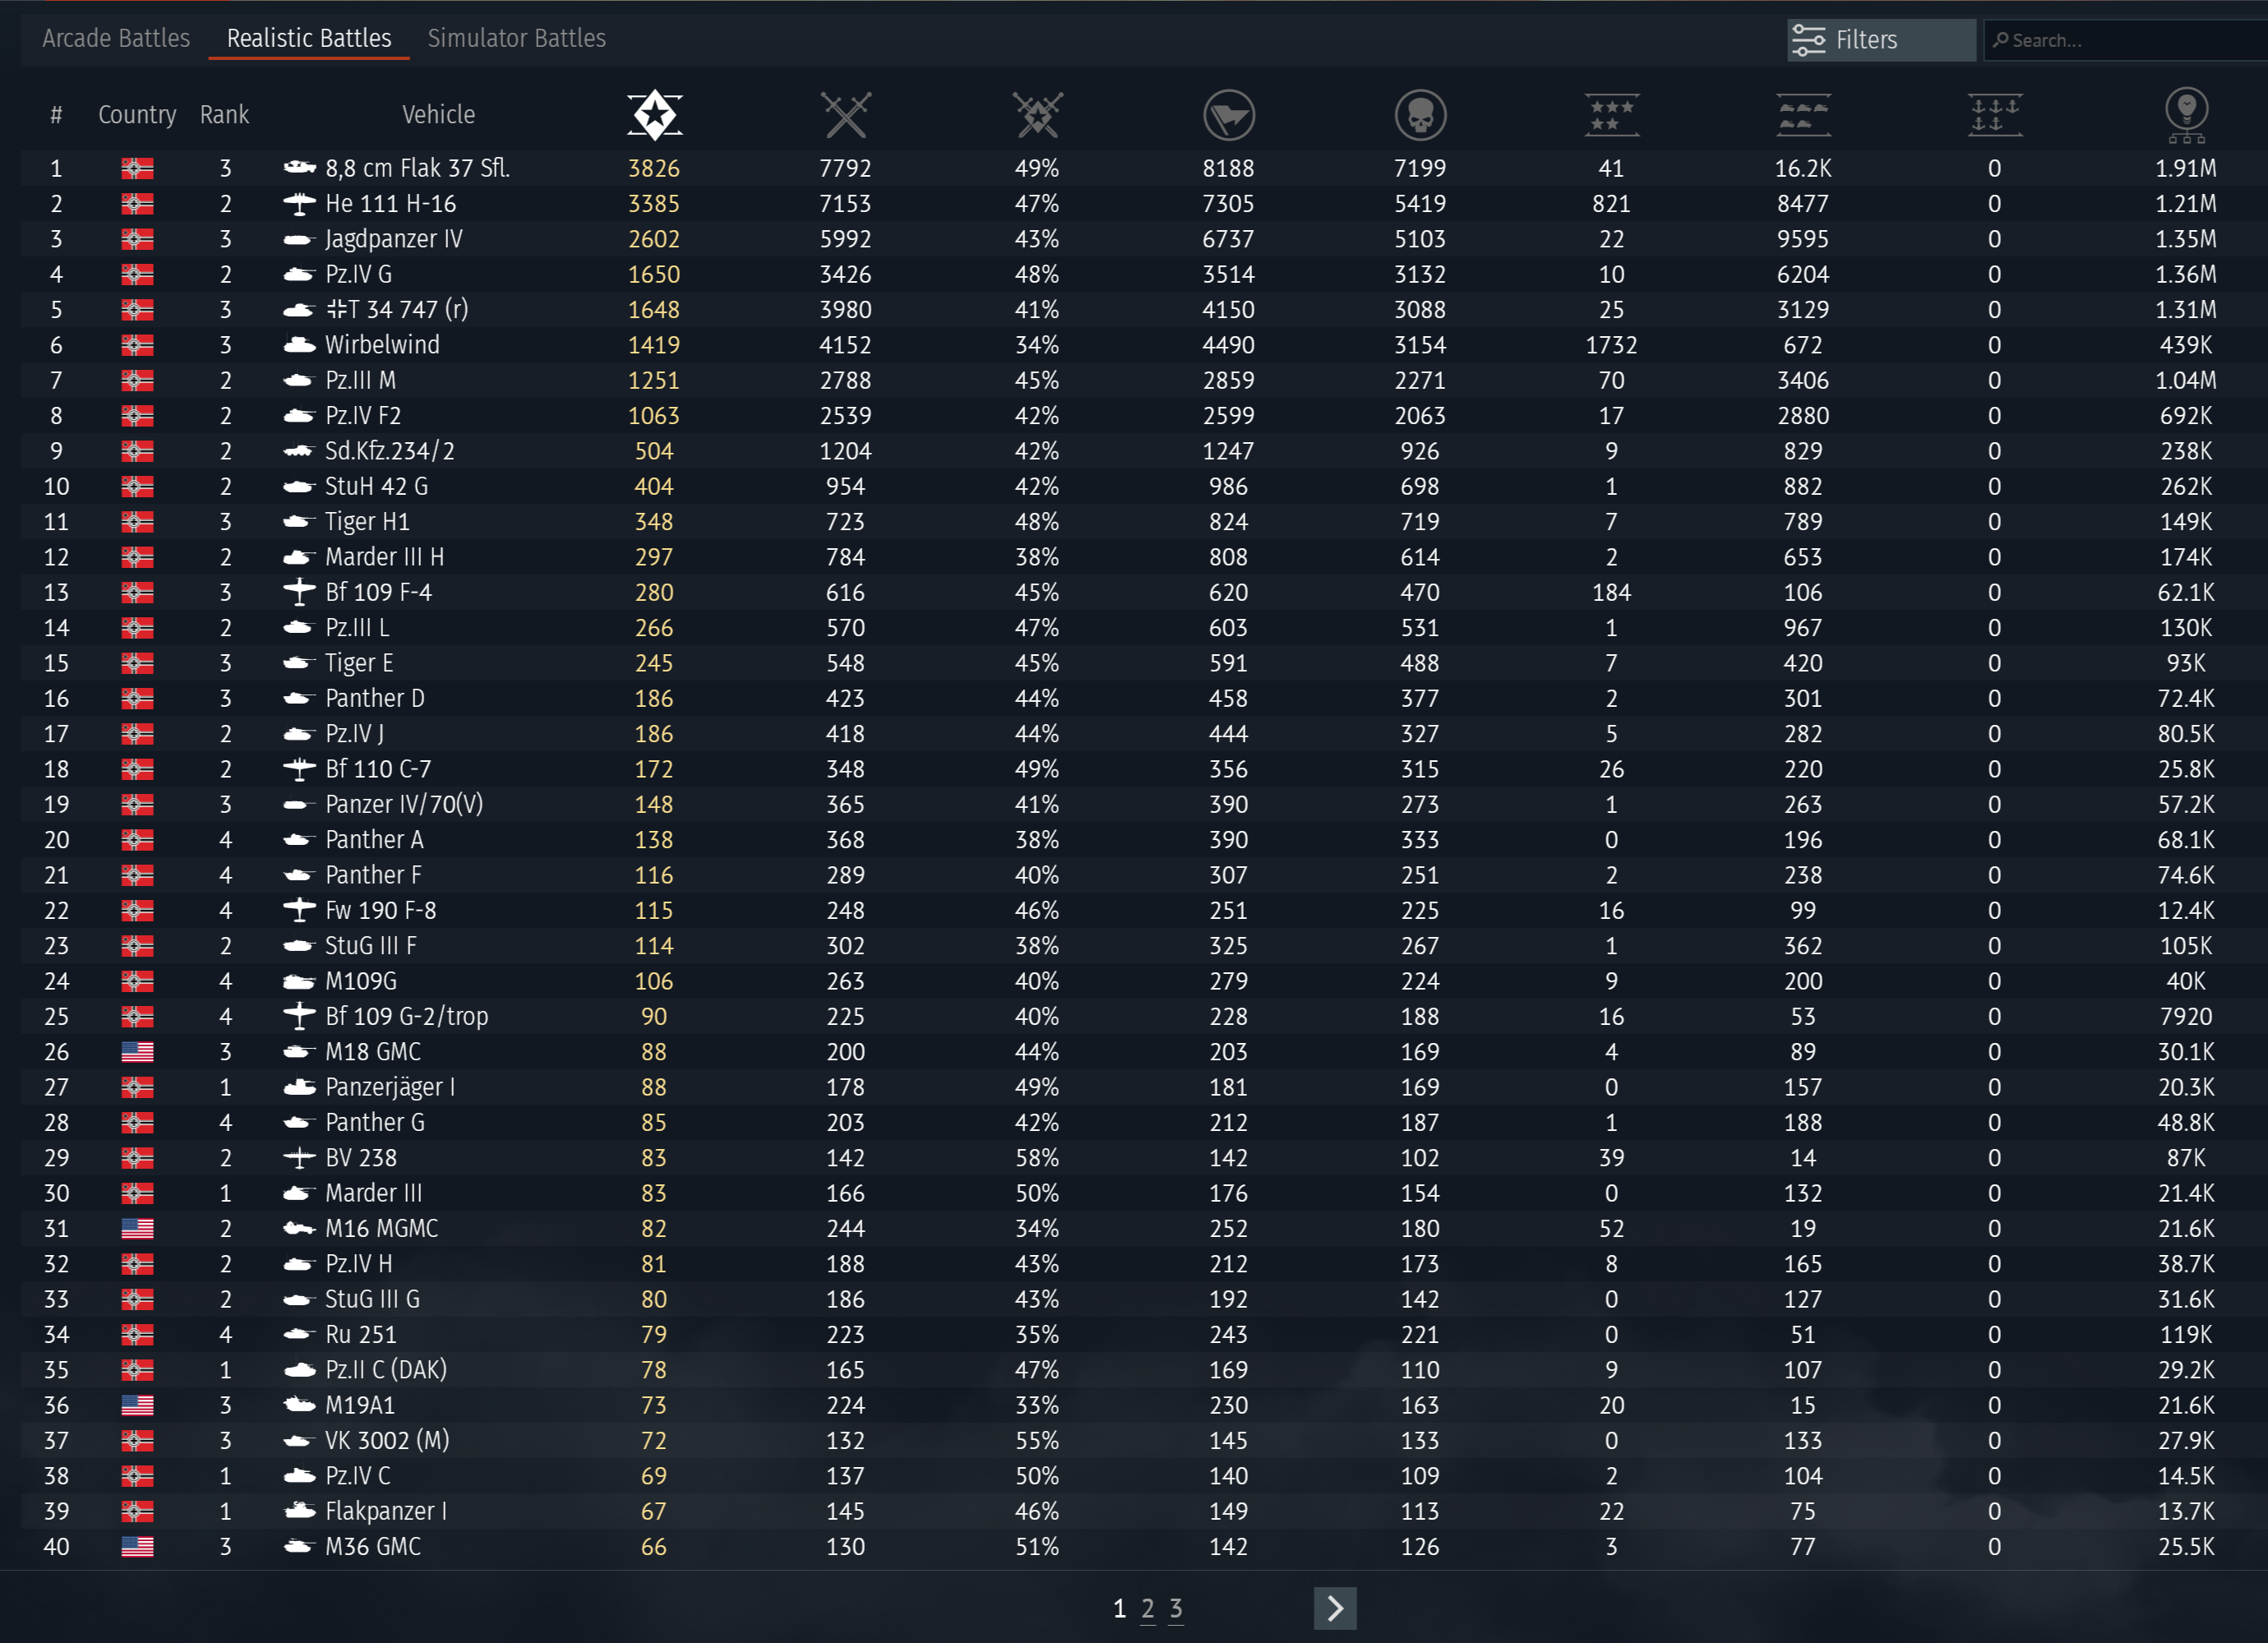Image resolution: width=2268 pixels, height=1643 pixels.
Task: Sort by crossed swords battles column icon
Action: coord(845,115)
